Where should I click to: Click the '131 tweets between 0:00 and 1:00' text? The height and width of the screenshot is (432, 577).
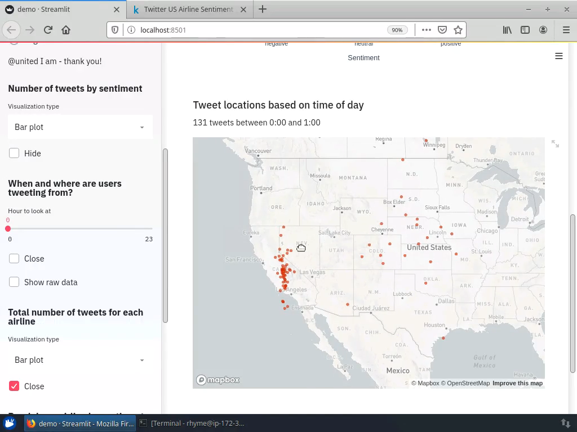[x=256, y=122]
